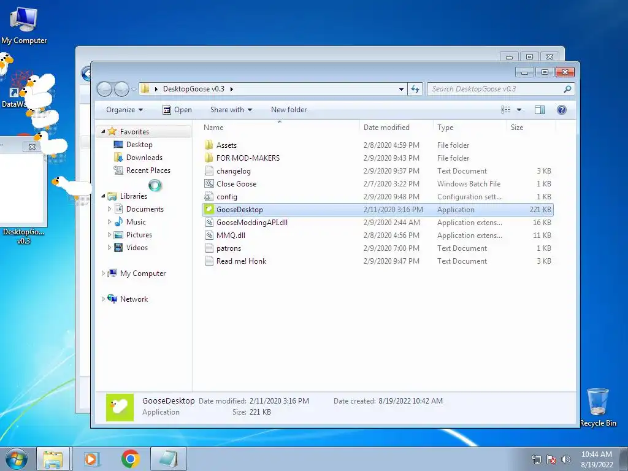Go to Recent Places in Favorites
The image size is (628, 471).
(x=148, y=170)
